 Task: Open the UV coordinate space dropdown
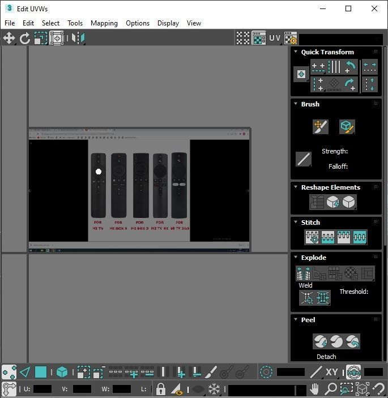pyautogui.click(x=275, y=38)
